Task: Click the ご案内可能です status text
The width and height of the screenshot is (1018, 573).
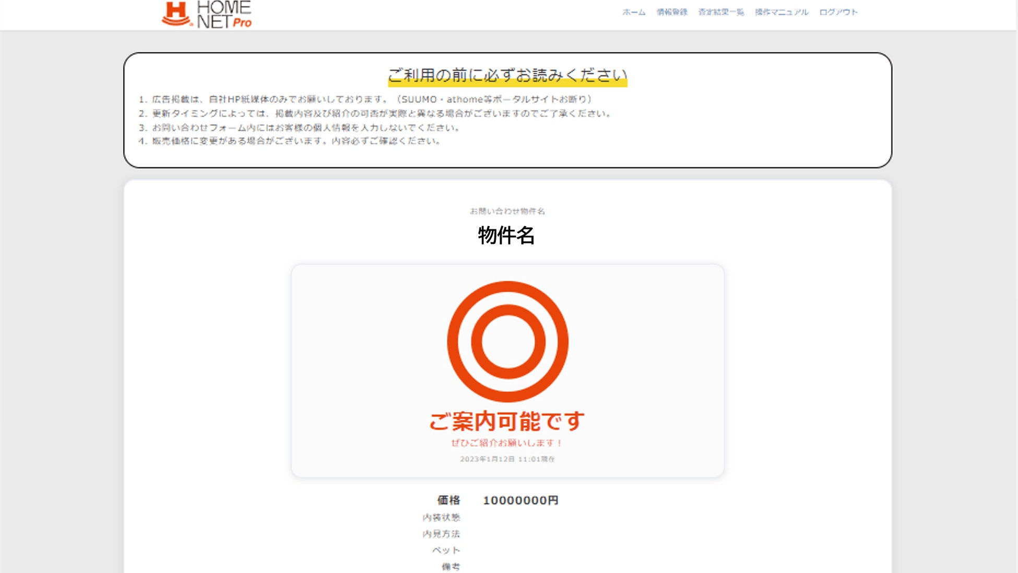Action: coord(506,422)
